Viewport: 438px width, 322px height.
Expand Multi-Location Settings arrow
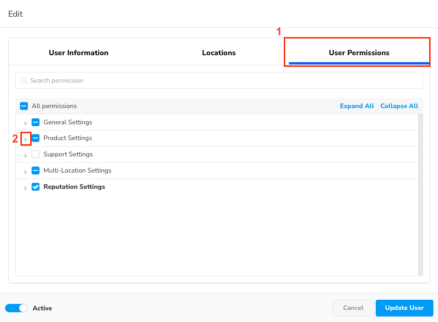click(26, 171)
